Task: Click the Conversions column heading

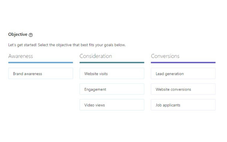Action: pyautogui.click(x=165, y=56)
